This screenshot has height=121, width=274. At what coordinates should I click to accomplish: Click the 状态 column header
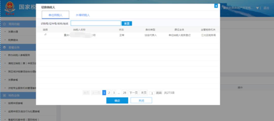click(x=122, y=30)
